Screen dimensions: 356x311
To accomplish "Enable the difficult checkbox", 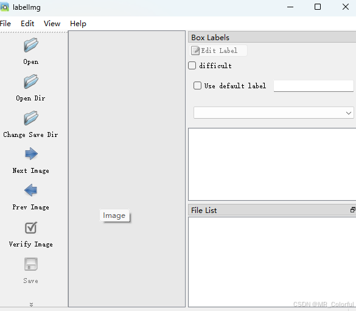I will [192, 66].
